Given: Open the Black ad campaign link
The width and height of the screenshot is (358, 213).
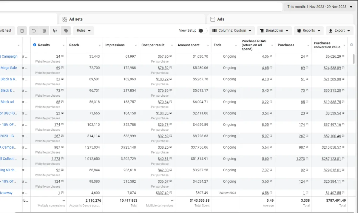Looking at the screenshot, I should [7, 102].
